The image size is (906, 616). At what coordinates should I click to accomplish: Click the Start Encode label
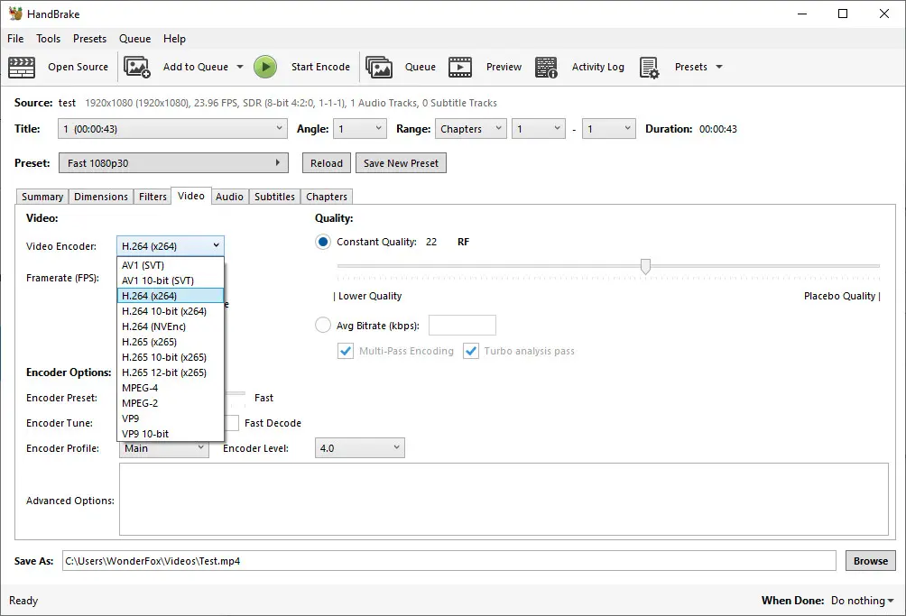click(320, 67)
